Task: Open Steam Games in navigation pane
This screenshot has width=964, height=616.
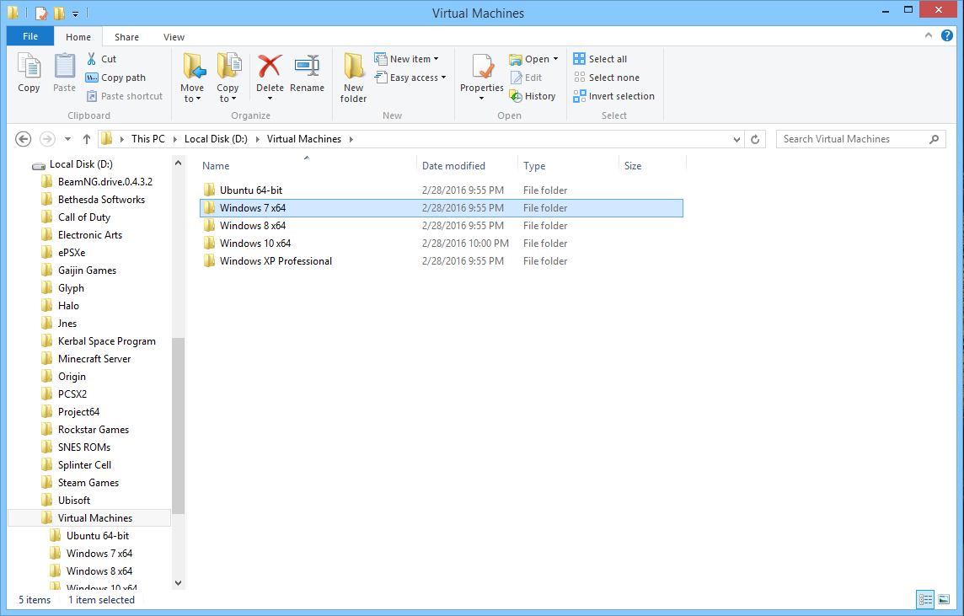Action: [88, 483]
